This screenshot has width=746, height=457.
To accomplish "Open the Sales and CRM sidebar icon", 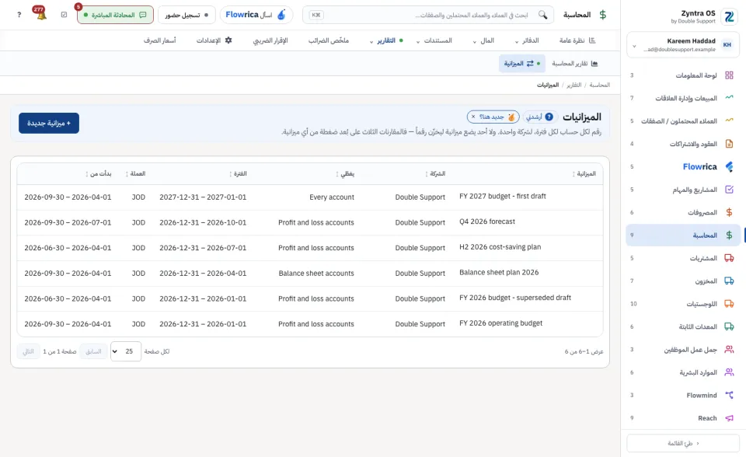I will [729, 98].
